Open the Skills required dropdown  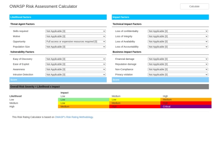(x=75, y=31)
